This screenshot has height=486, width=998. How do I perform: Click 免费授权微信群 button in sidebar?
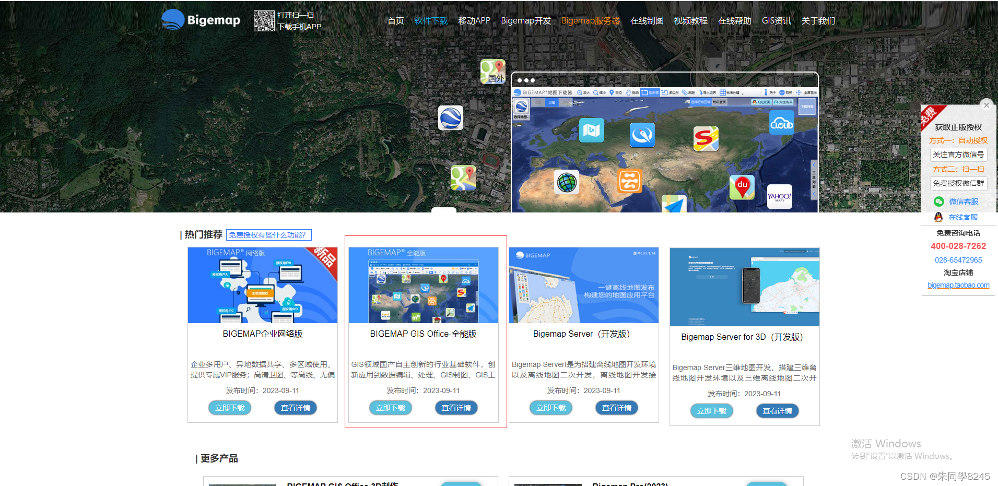click(959, 183)
